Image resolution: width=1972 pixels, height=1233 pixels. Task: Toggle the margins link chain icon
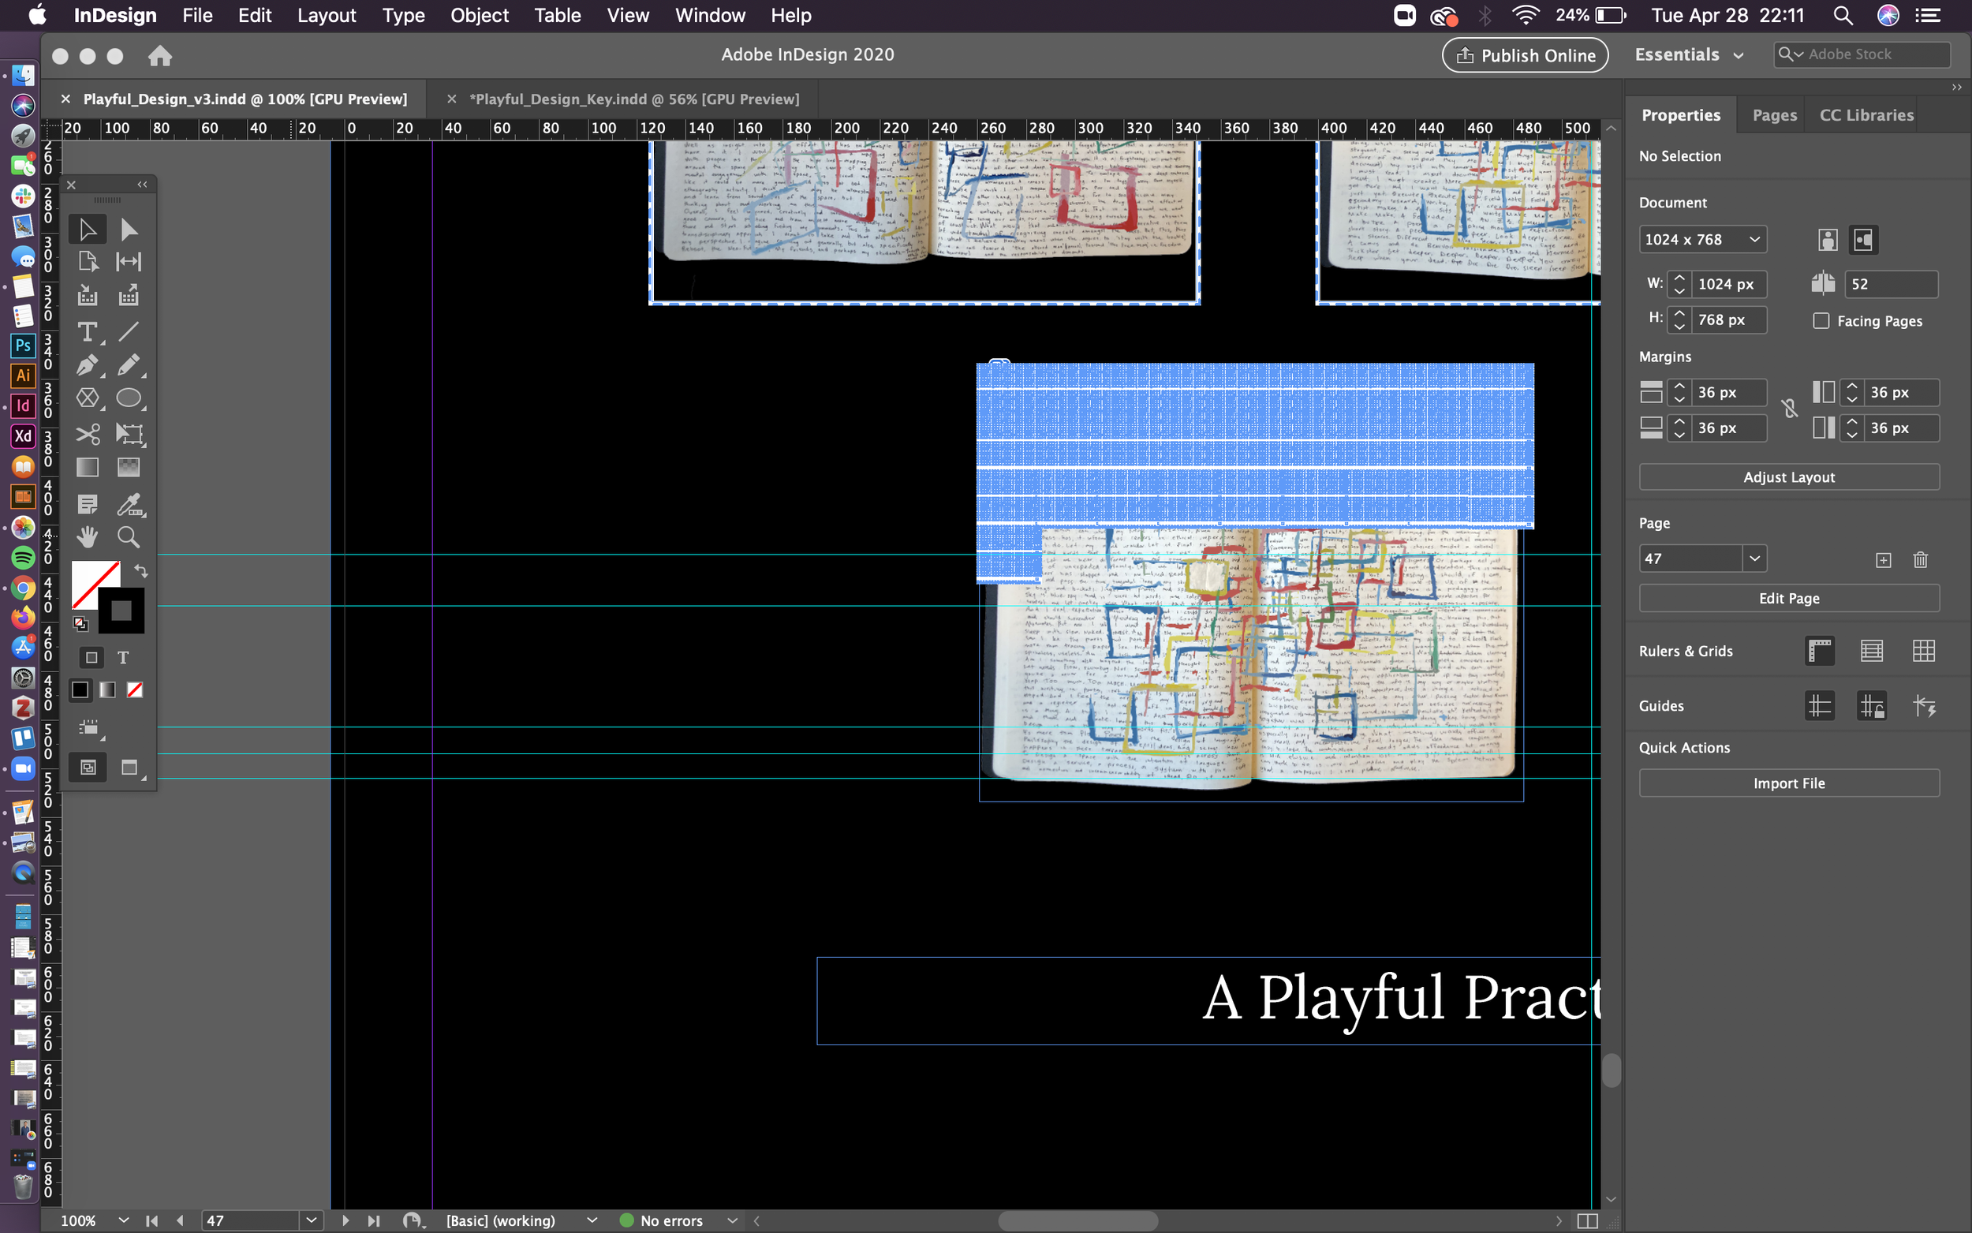pos(1788,409)
